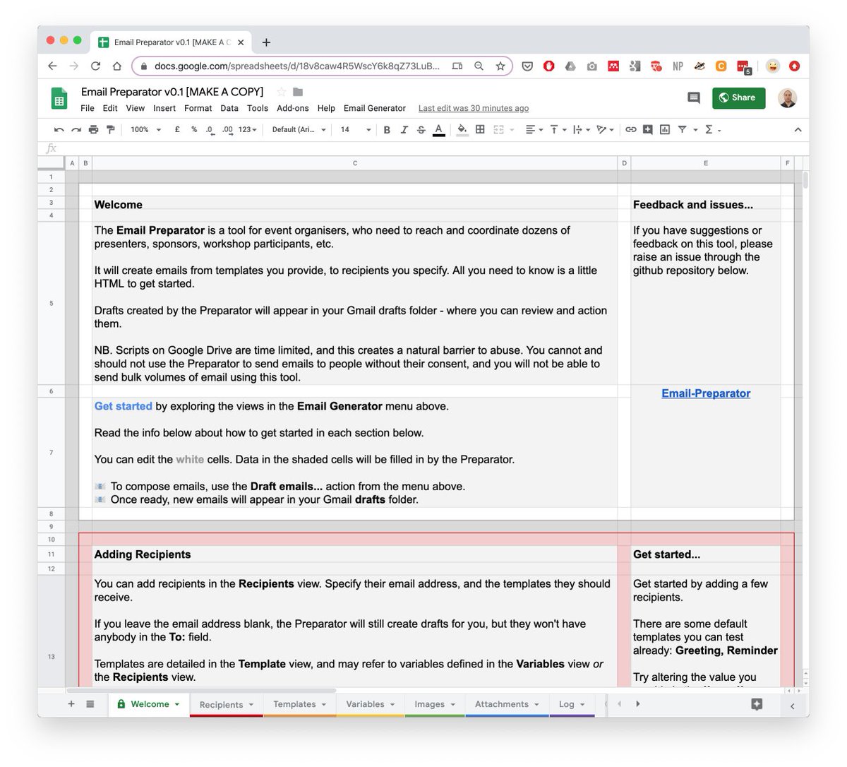Hide the menus with collapse chevron
The image size is (847, 767).
[798, 130]
